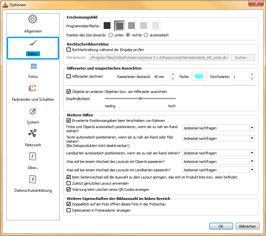The image size is (266, 236).
Task: Open Farbränder und Schatten icon
Action: point(33,89)
